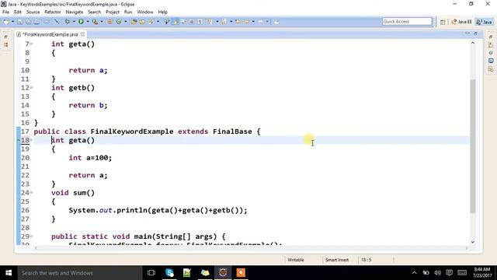Click the Back navigation arrow icon

(246, 22)
